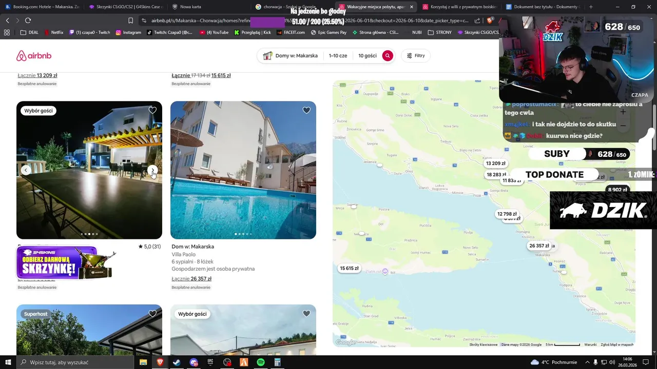Open Steam from the taskbar
The width and height of the screenshot is (657, 369).
click(177, 362)
